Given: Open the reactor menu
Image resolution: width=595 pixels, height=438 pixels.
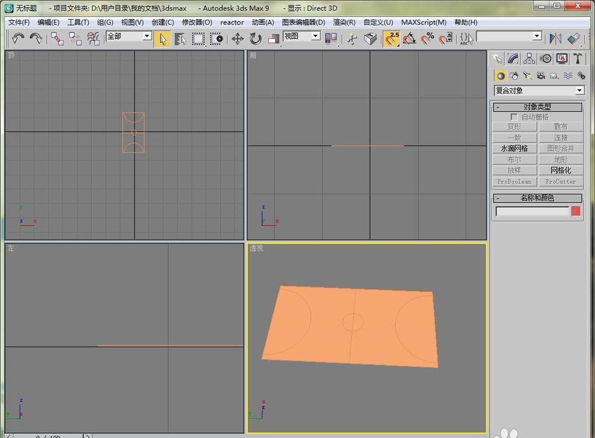Looking at the screenshot, I should point(232,23).
